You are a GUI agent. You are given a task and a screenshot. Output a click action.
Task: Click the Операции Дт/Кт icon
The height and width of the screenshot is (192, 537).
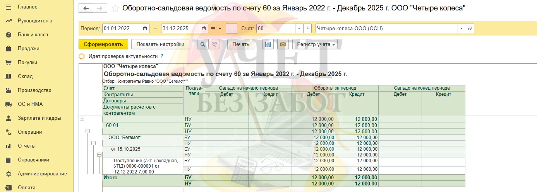coord(8,132)
